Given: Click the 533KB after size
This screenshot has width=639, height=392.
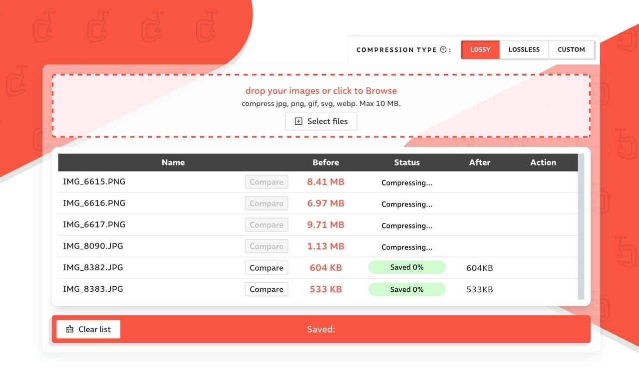Looking at the screenshot, I should (480, 289).
